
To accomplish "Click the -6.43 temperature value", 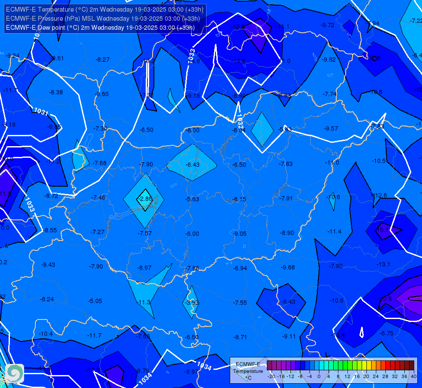I will [193, 165].
